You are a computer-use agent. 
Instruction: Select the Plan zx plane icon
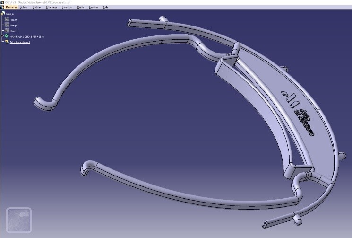[7, 31]
